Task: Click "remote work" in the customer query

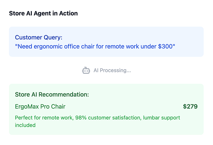Action: 122,47
